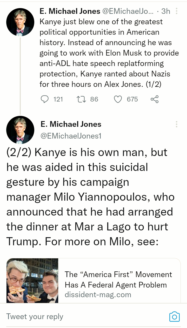Screen dimensions: 187x328
Task: Open the first tweet text about Kanye
Action: pos(109,53)
